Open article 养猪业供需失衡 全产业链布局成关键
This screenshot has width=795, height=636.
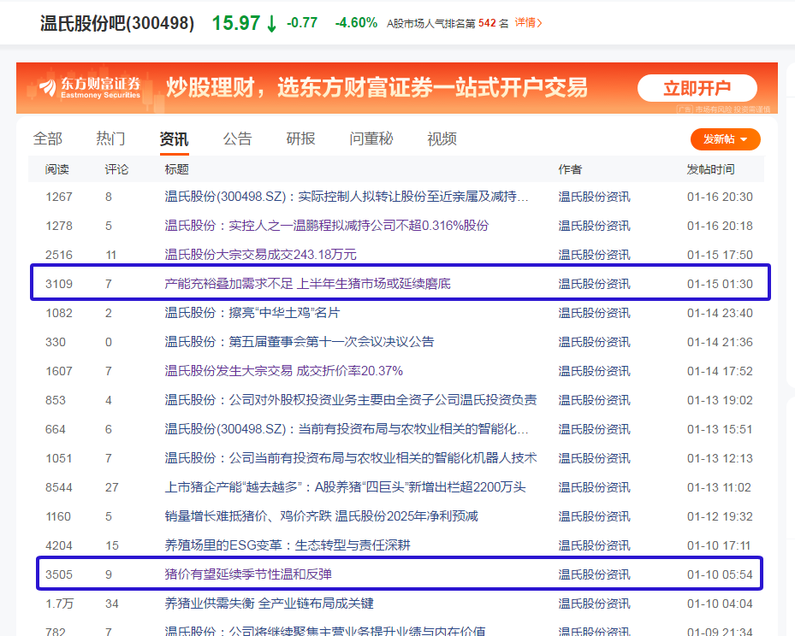(269, 604)
